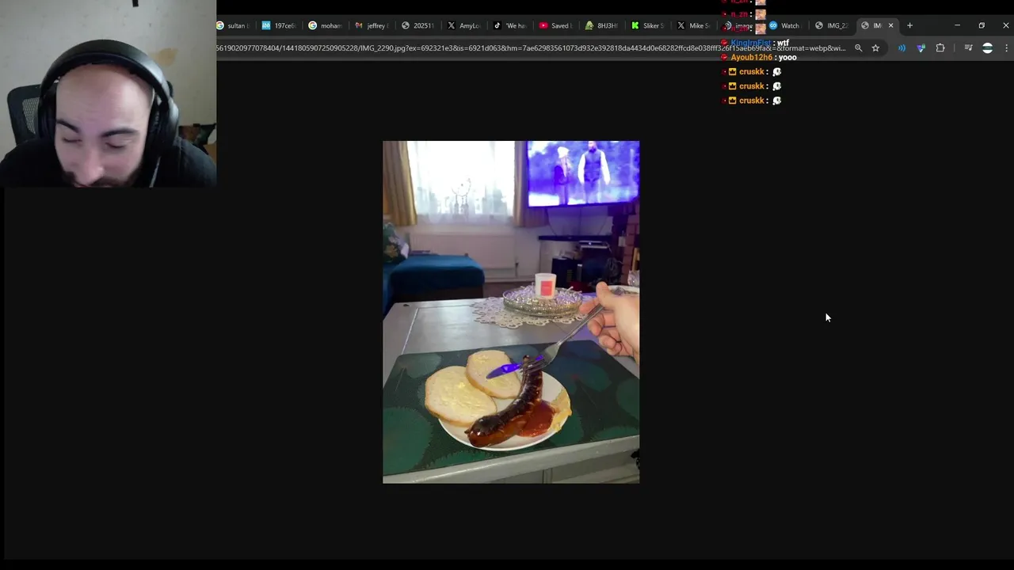This screenshot has width=1014, height=570.
Task: Click the purple extension icon in toolbar
Action: point(921,48)
